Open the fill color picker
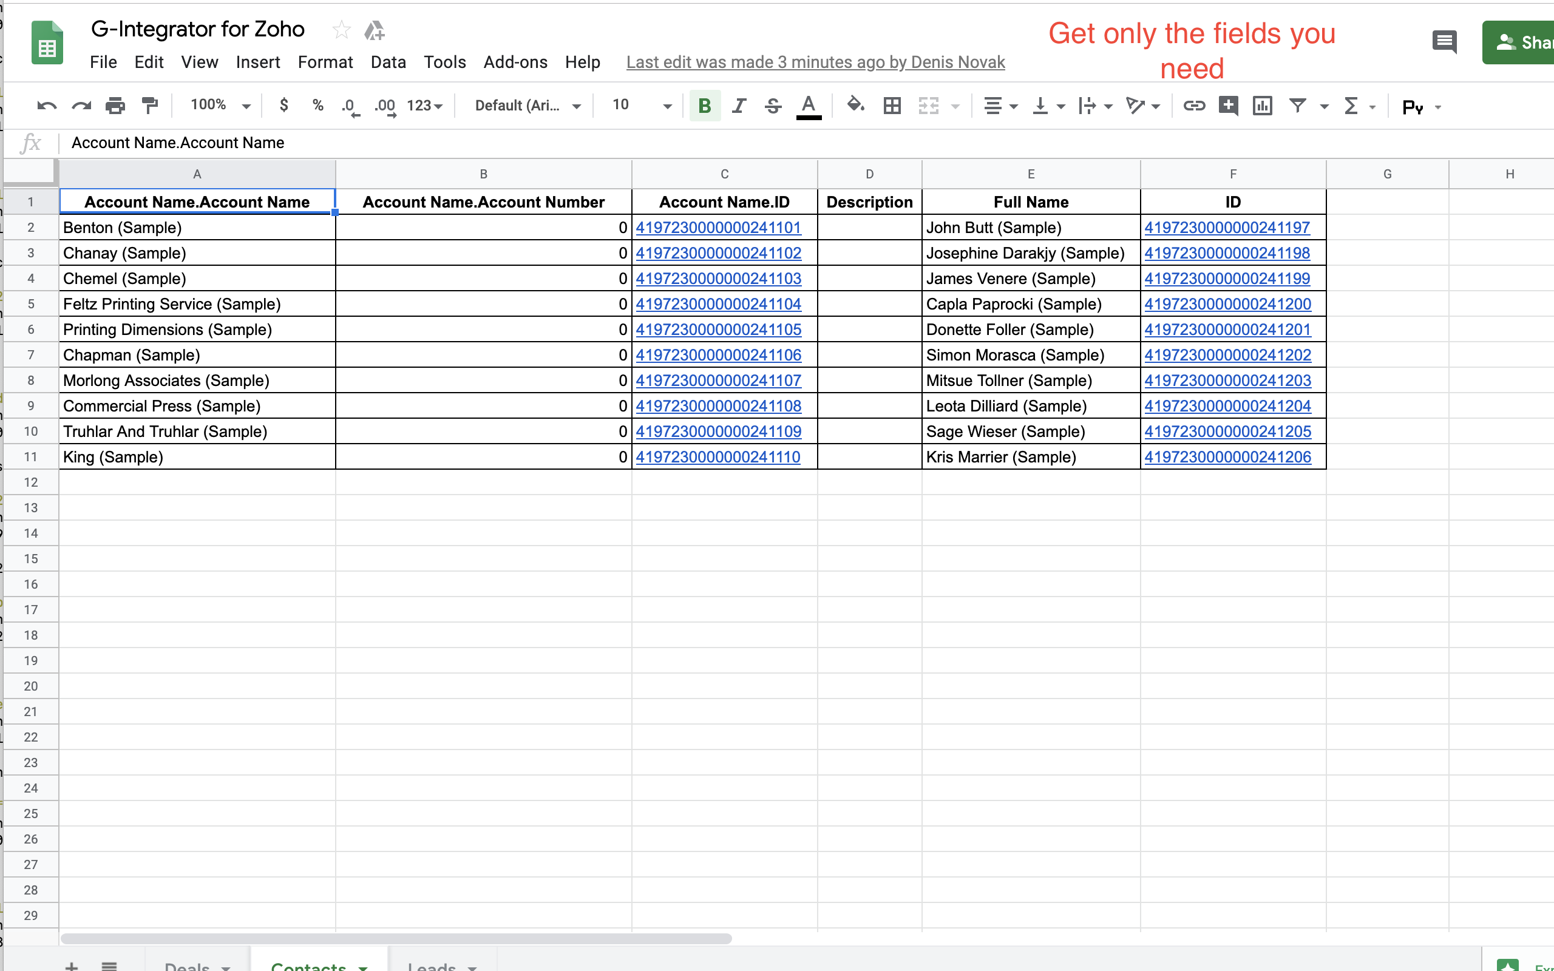1554x971 pixels. click(x=855, y=106)
